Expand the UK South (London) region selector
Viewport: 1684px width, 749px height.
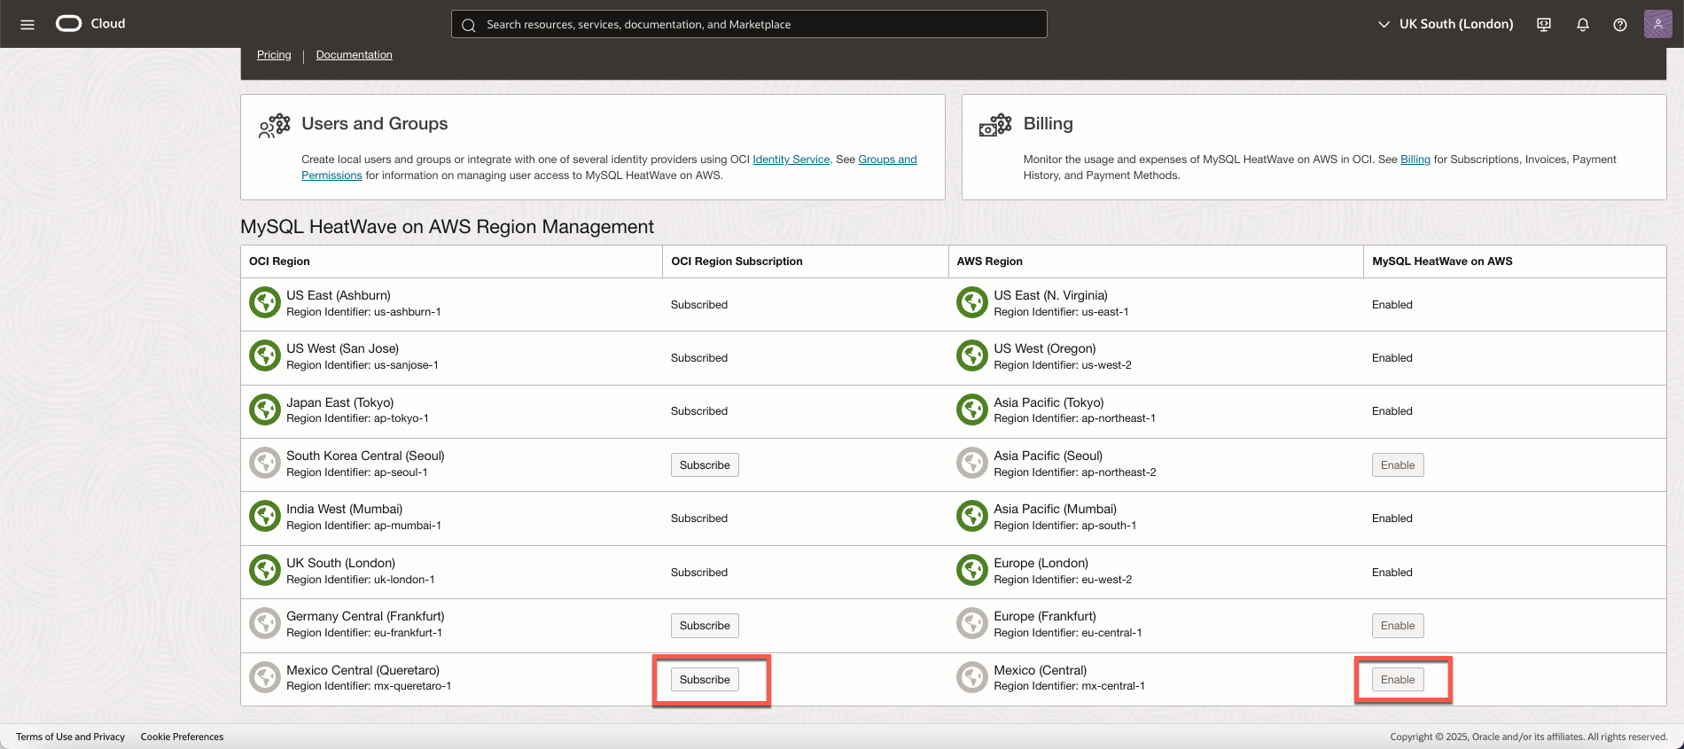1446,24
